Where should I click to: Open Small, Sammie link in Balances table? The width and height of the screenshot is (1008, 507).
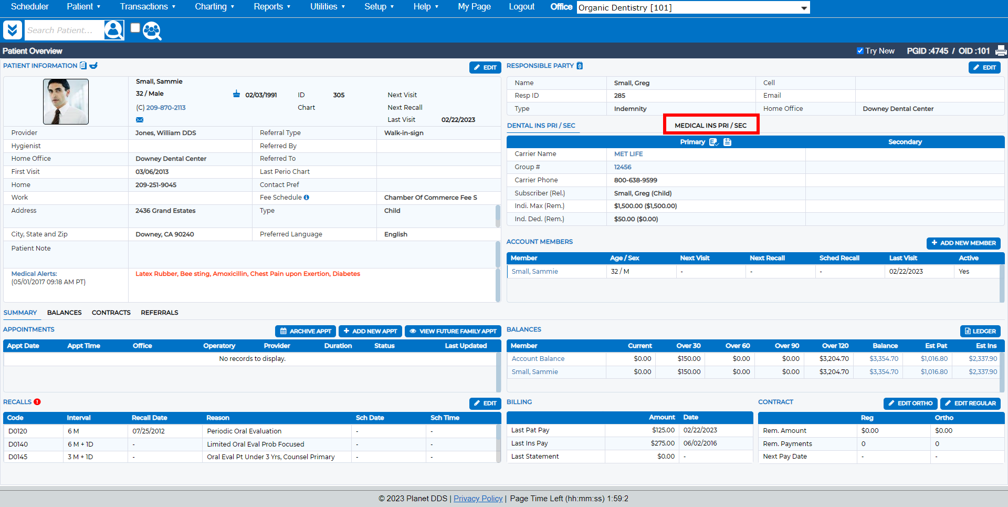click(534, 372)
